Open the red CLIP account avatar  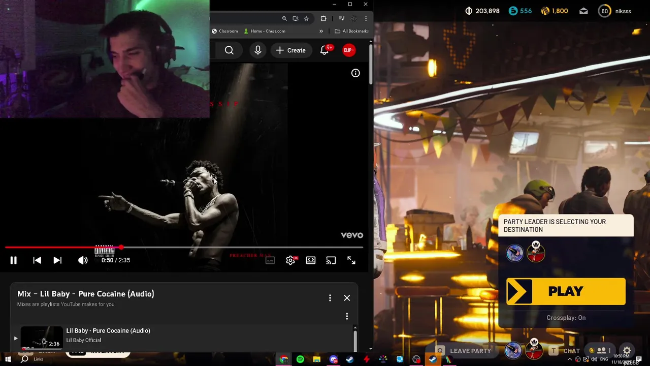click(348, 50)
